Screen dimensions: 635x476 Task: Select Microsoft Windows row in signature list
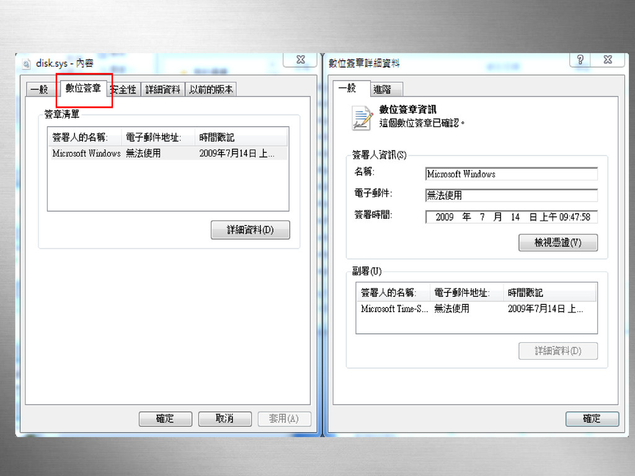coord(168,154)
